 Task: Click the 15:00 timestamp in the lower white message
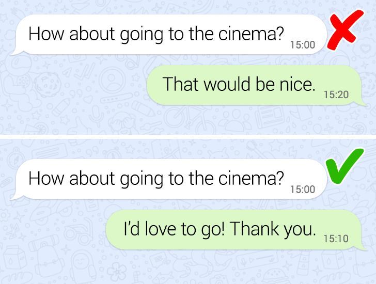[x=303, y=190]
